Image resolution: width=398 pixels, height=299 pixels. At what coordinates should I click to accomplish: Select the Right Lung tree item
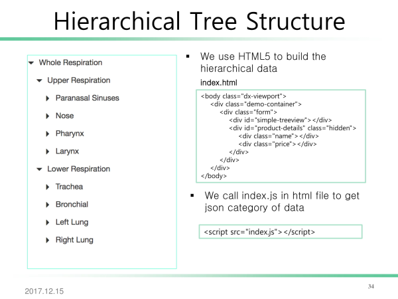74,240
